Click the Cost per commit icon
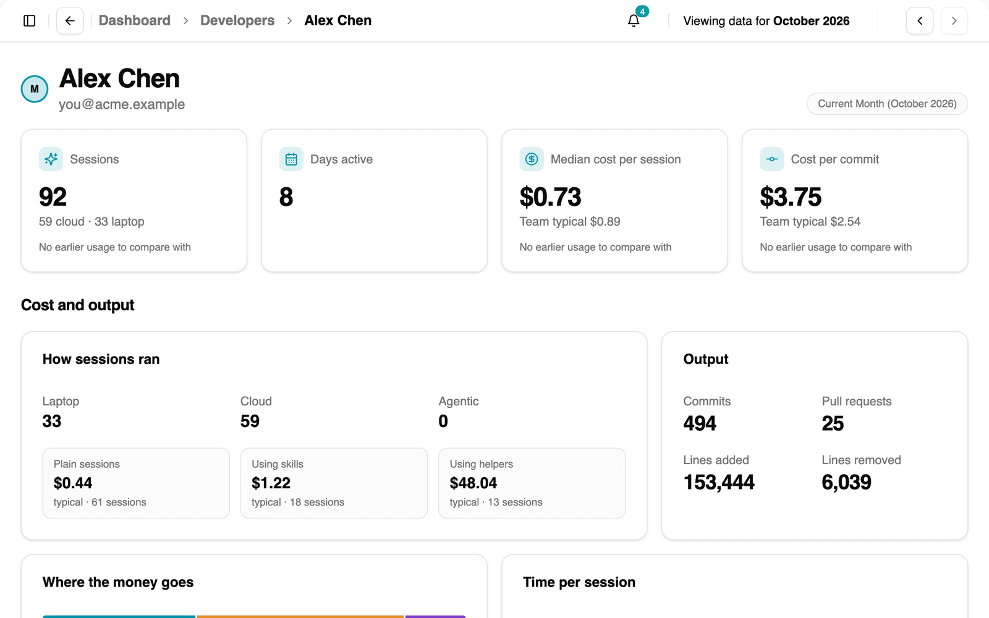 (772, 159)
